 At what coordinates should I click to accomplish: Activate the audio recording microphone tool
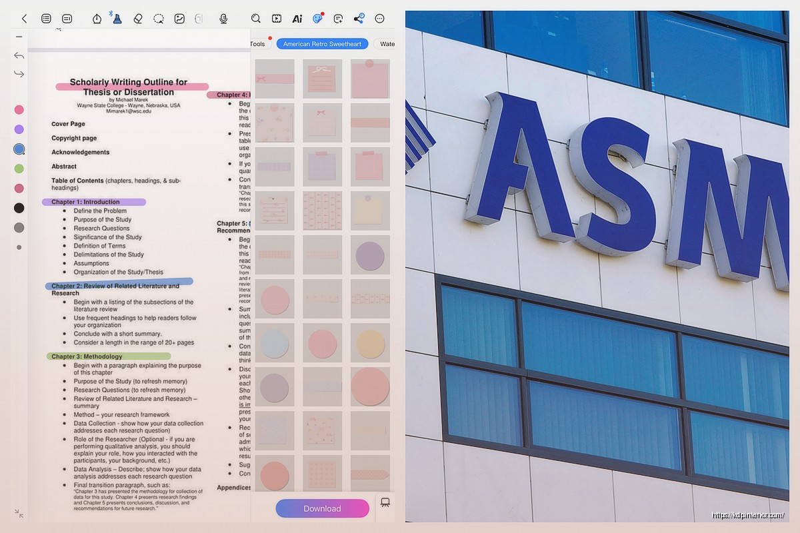coord(223,19)
